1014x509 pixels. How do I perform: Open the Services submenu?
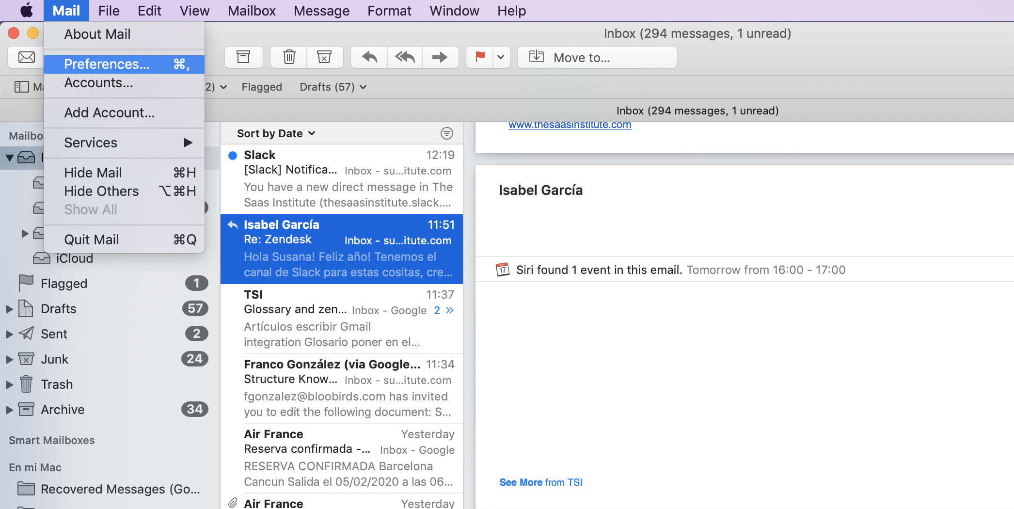point(124,143)
